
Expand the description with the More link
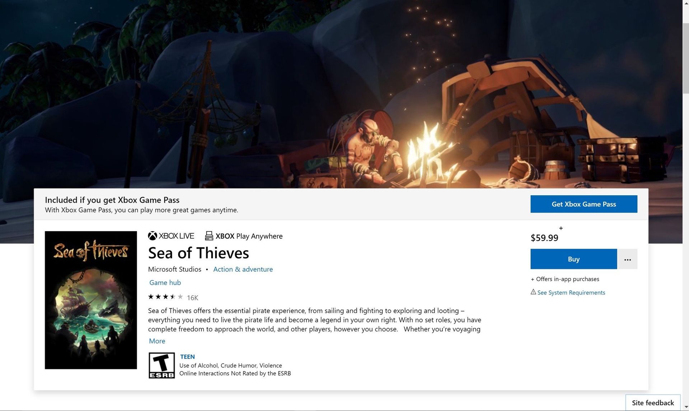tap(157, 341)
